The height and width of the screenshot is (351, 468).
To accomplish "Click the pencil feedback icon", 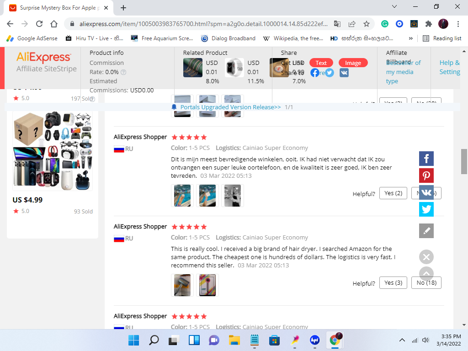I will [426, 231].
